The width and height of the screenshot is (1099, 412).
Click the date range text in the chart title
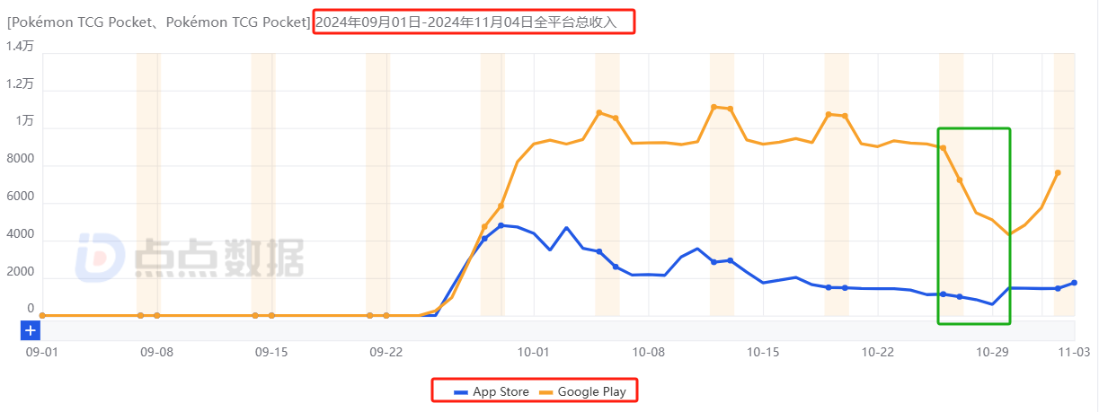click(x=474, y=22)
